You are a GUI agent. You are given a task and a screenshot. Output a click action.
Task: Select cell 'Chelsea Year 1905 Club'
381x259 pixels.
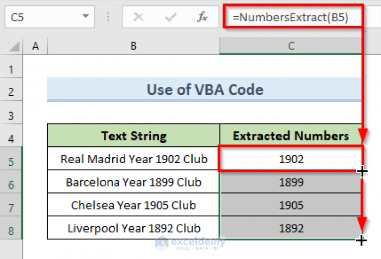(134, 205)
